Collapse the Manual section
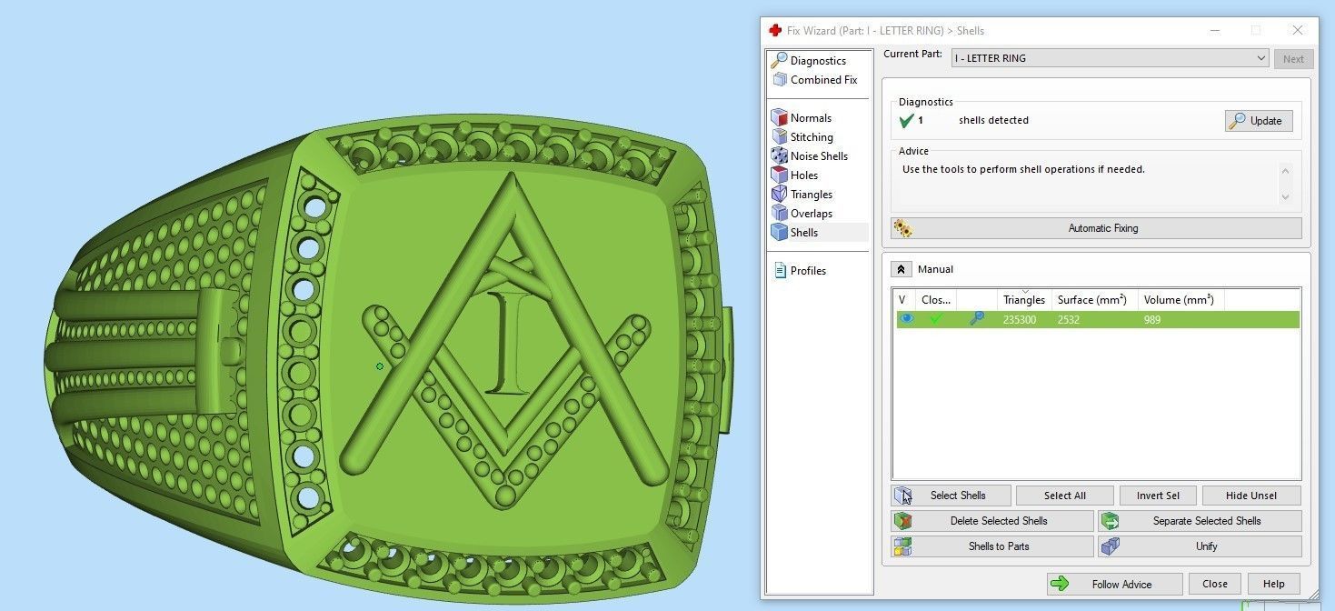Screen dimensions: 1335x611 point(901,269)
